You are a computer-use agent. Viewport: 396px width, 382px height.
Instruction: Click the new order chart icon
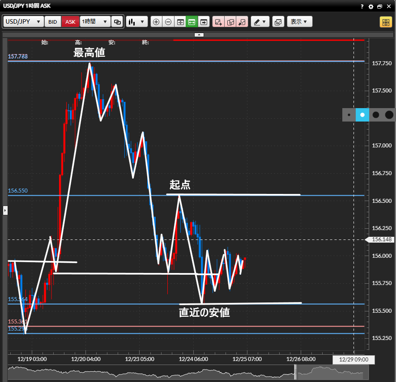(x=218, y=22)
